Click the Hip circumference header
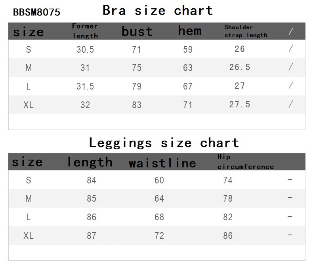313x269 pixels. point(246,162)
